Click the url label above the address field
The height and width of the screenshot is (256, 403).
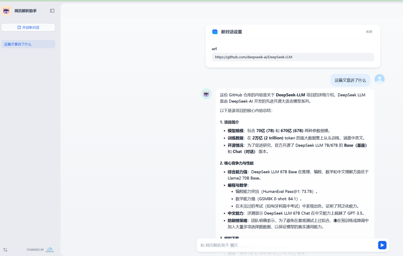click(214, 49)
